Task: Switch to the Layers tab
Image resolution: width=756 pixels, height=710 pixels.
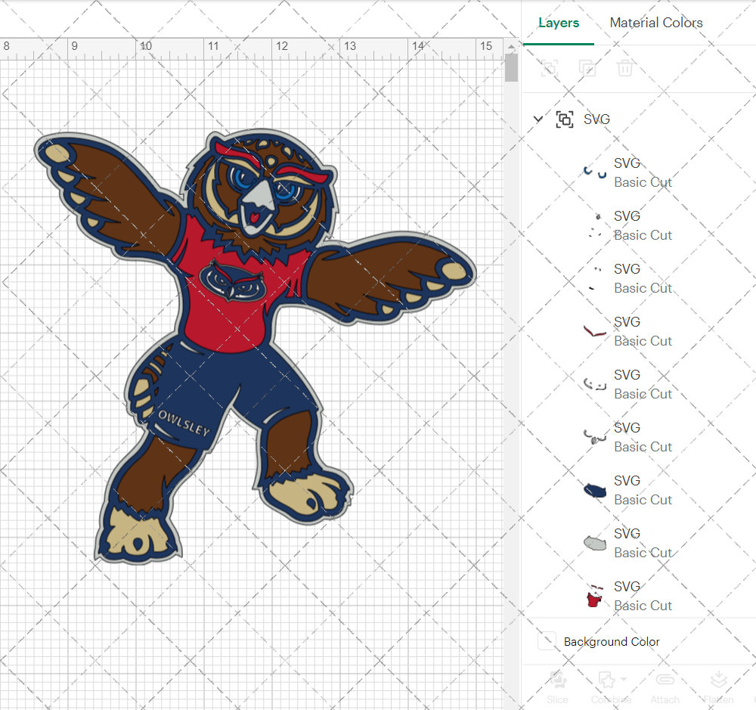Action: (x=559, y=23)
